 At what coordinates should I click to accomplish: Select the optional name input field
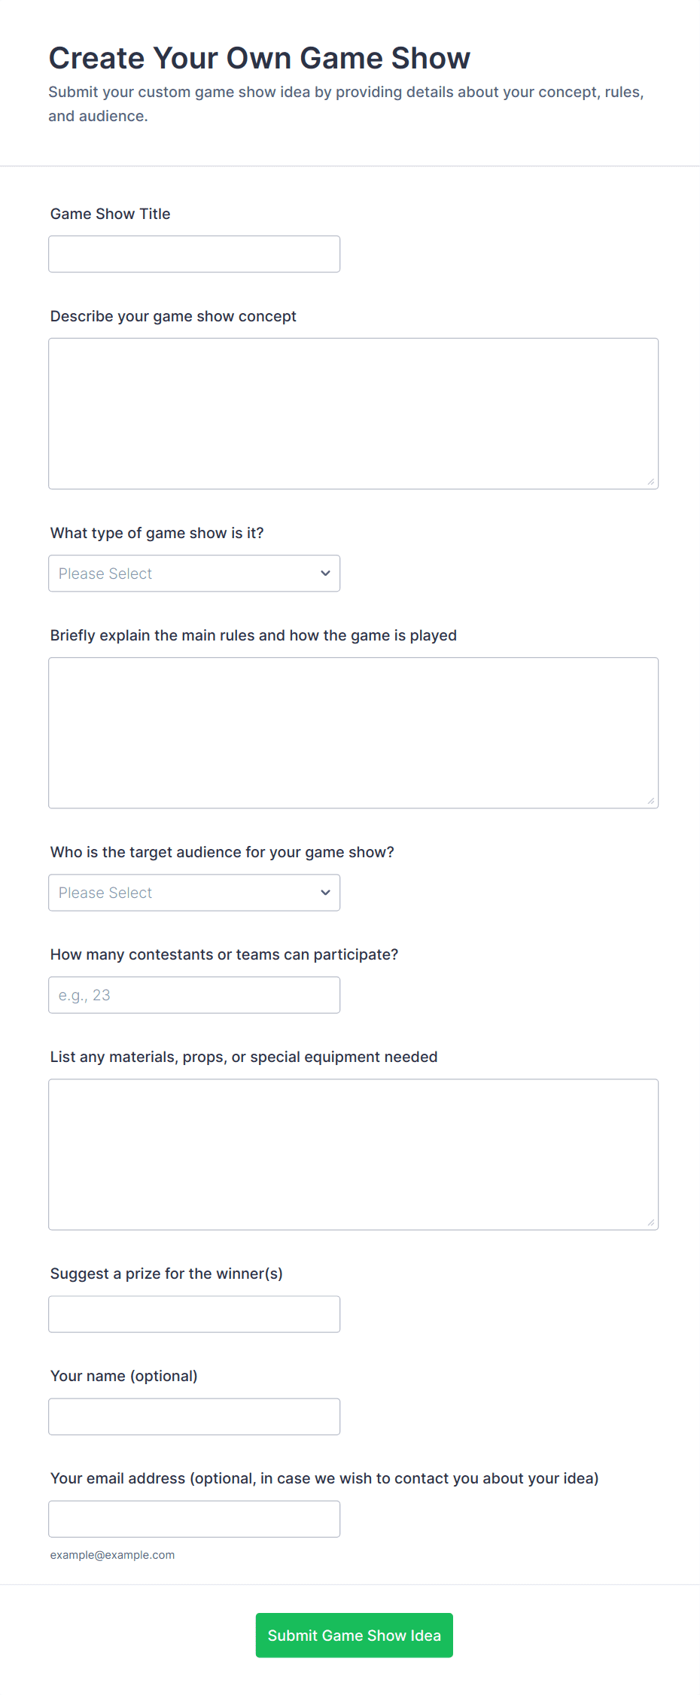(x=194, y=1417)
